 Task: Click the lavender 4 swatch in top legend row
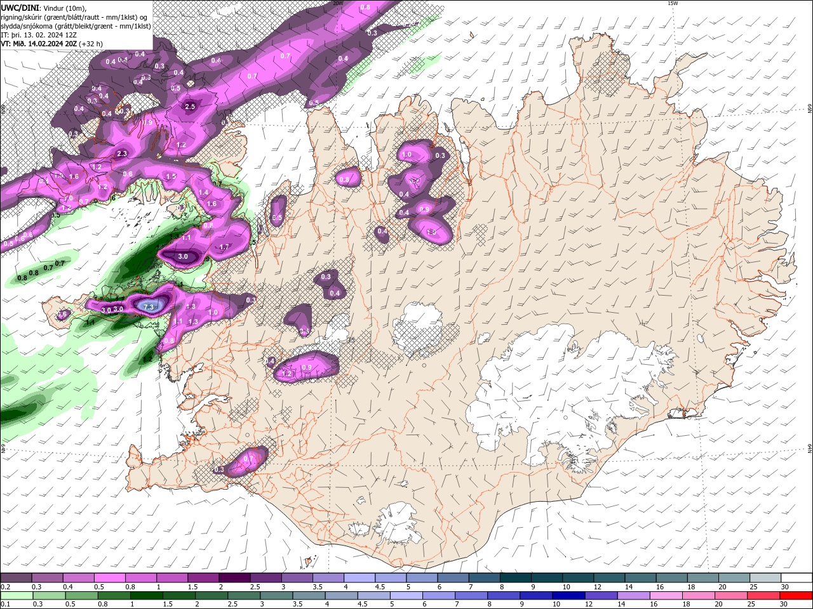tap(359, 578)
